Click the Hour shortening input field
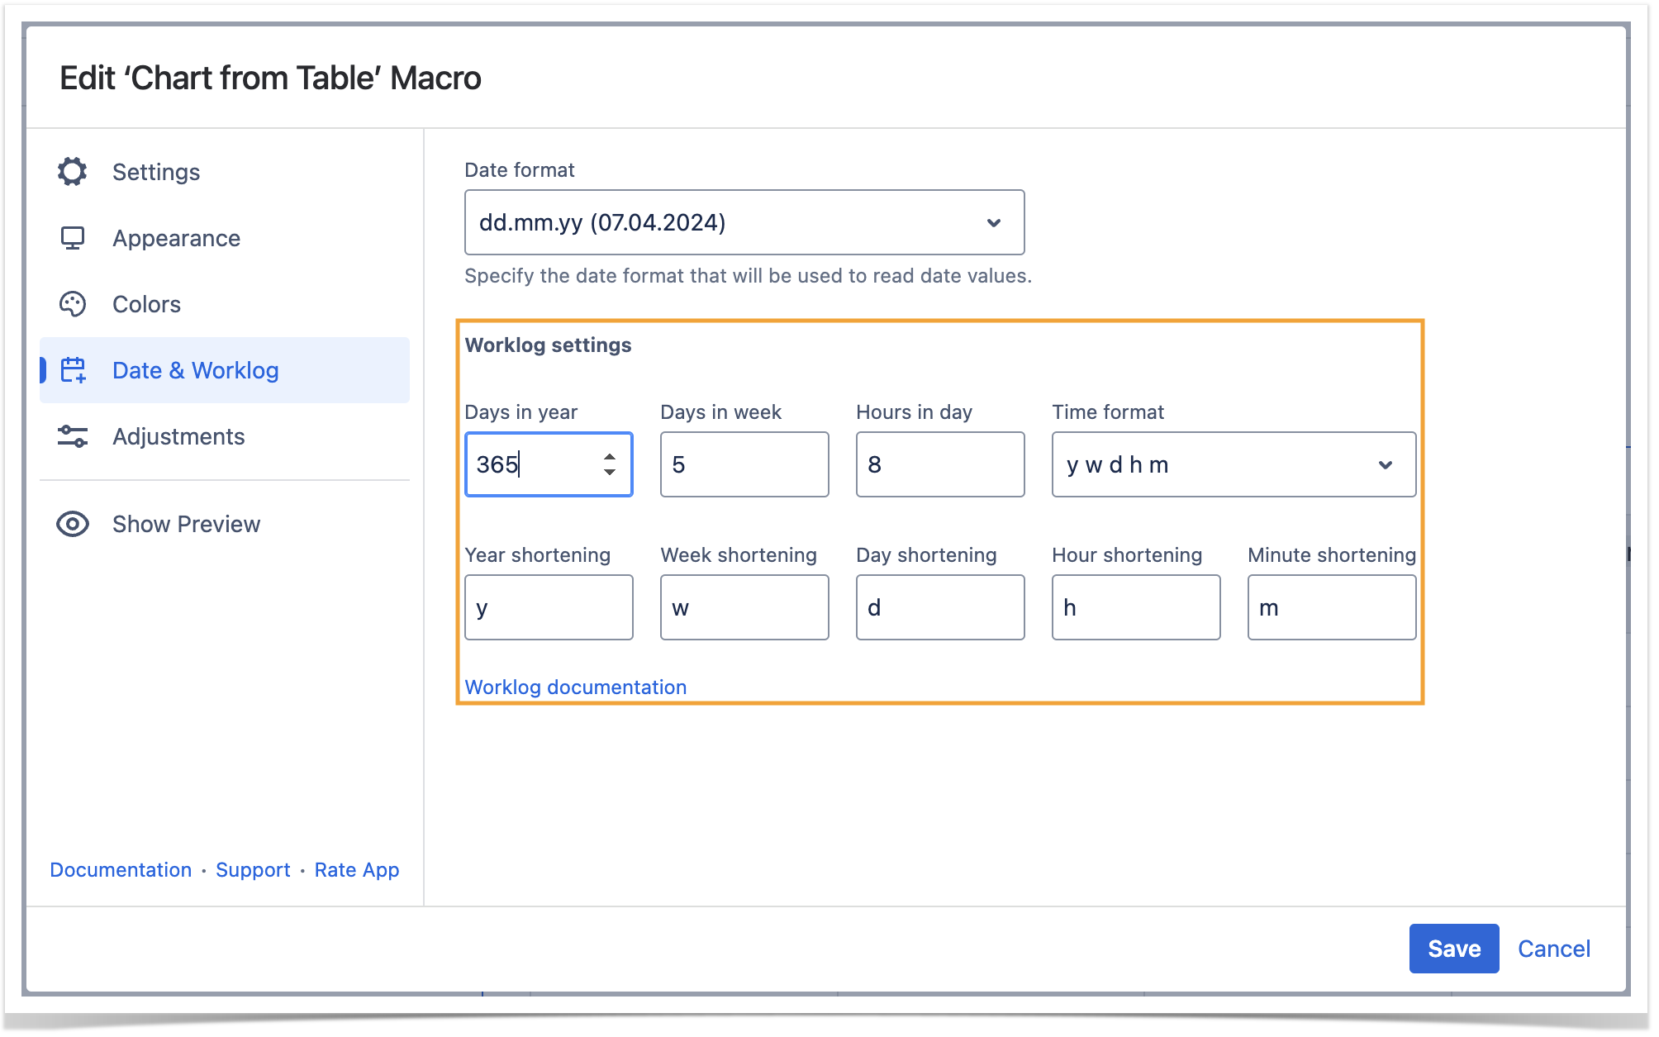The image size is (1659, 1037). click(x=1135, y=607)
